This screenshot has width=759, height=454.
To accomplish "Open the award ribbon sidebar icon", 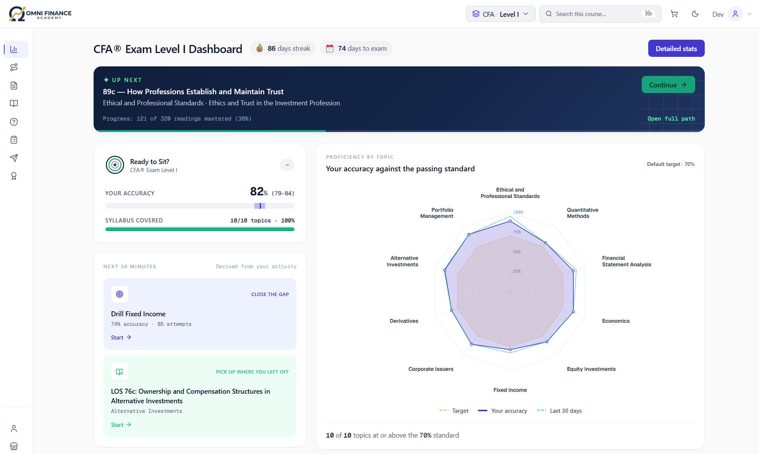I will 14,176.
